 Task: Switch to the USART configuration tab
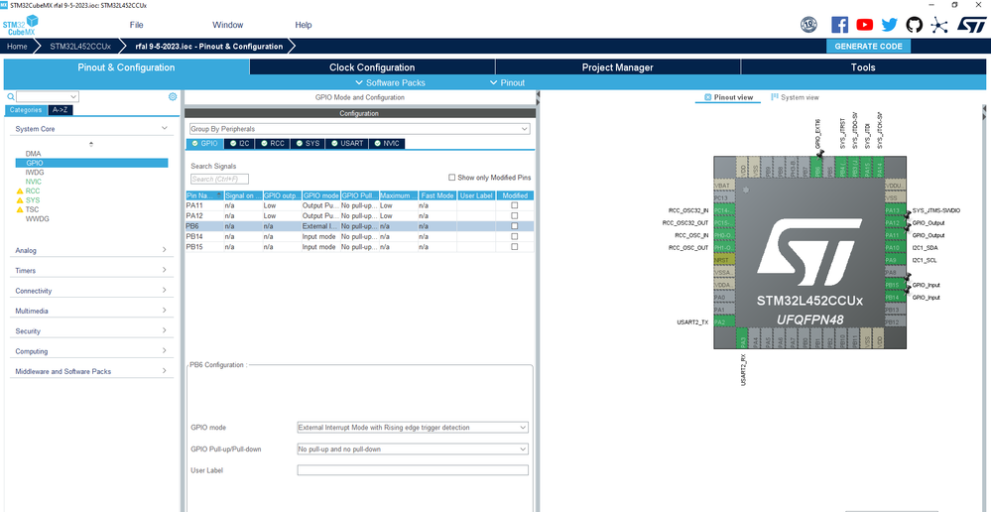pyautogui.click(x=347, y=144)
